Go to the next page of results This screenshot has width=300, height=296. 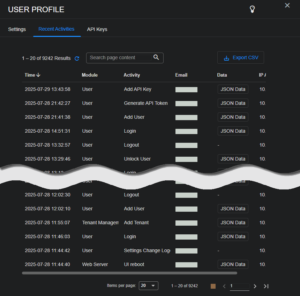(255, 286)
